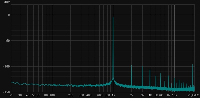200x98 pixels.
Task: Click the 10 kHz harmonic spike
Action: (x=174, y=83)
